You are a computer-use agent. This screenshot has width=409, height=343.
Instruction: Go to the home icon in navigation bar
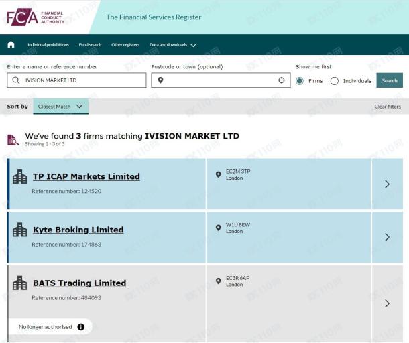pos(11,45)
